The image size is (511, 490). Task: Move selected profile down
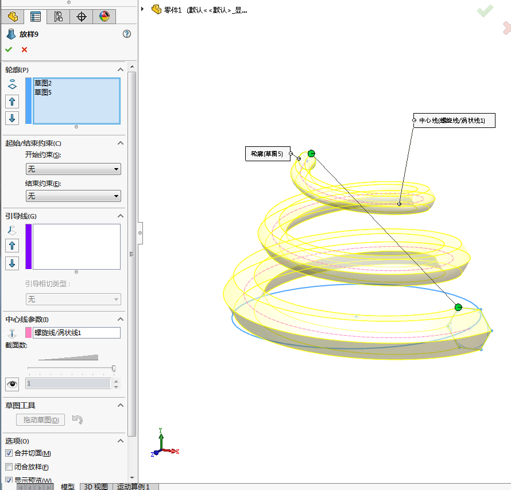[12, 118]
